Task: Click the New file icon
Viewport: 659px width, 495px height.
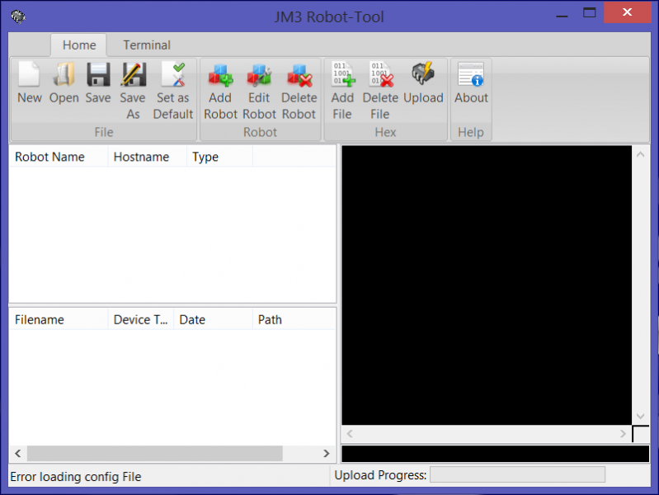Action: tap(29, 76)
